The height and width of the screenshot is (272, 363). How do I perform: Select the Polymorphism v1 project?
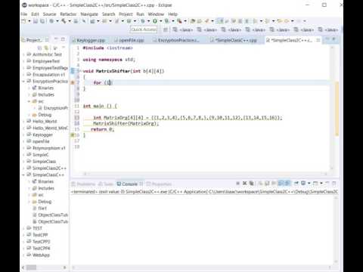point(49,148)
